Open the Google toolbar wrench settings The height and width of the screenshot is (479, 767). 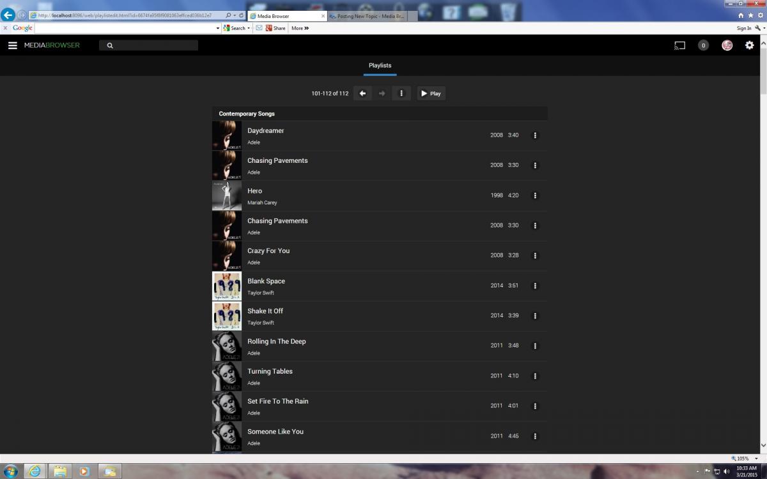click(759, 28)
